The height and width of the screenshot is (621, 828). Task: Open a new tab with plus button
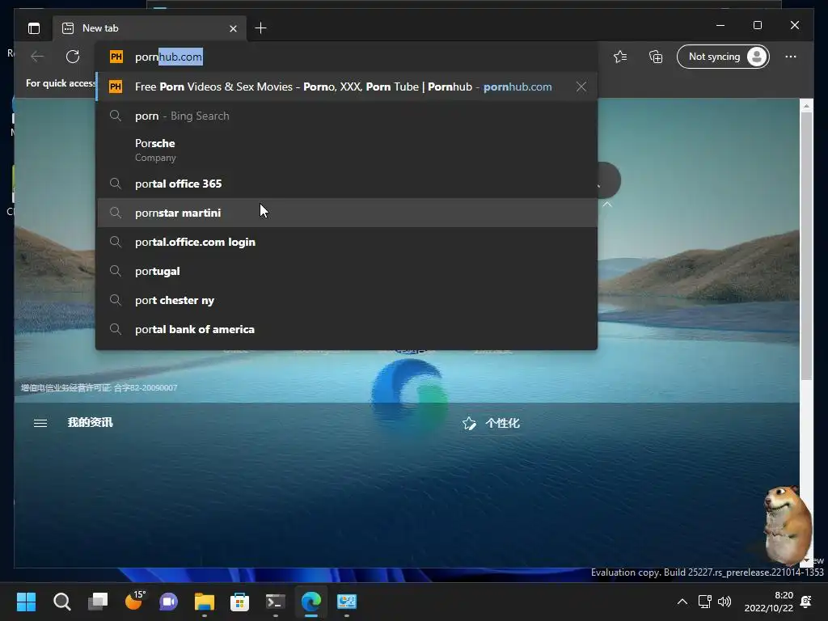(261, 28)
